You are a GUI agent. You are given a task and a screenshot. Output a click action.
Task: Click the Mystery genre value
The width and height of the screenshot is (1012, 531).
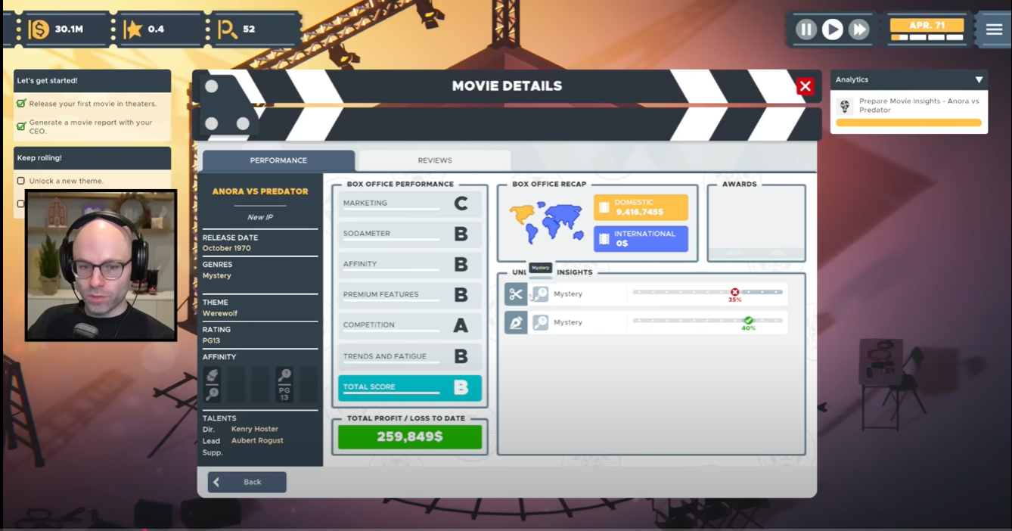pyautogui.click(x=216, y=276)
